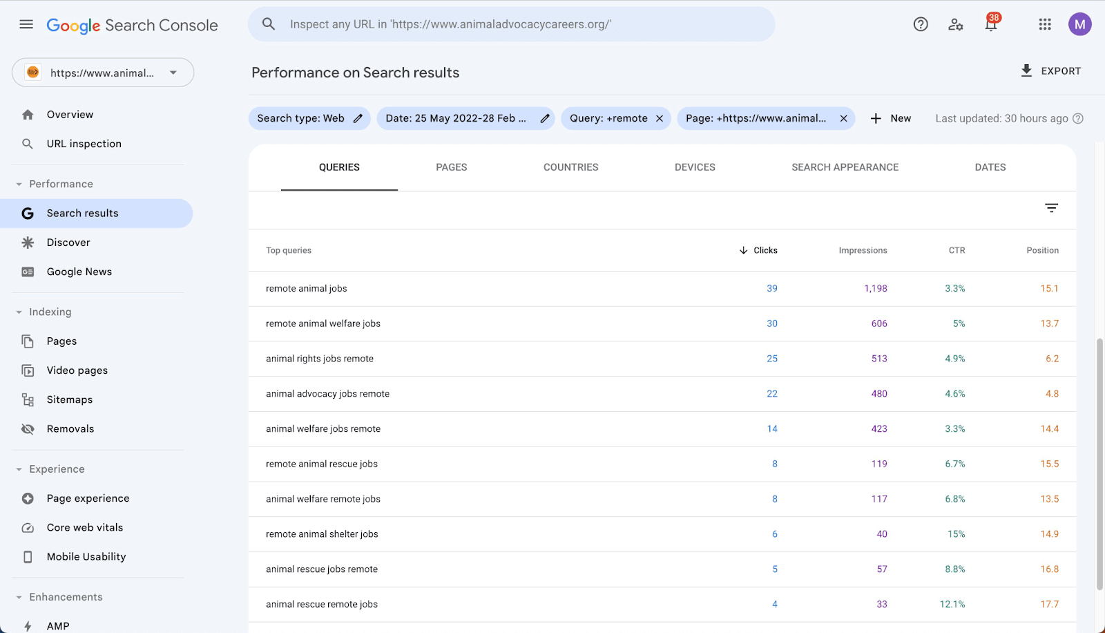Click the table filter rows icon

[x=1051, y=208]
